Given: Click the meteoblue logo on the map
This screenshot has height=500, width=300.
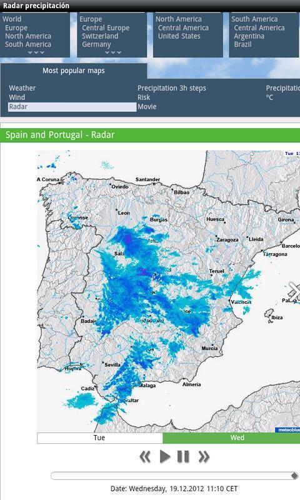Looking at the screenshot, I should point(287,430).
